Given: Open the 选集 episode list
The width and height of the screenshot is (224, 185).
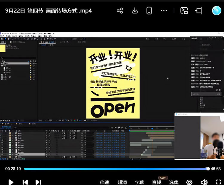Looking at the screenshot, I should point(174,182).
